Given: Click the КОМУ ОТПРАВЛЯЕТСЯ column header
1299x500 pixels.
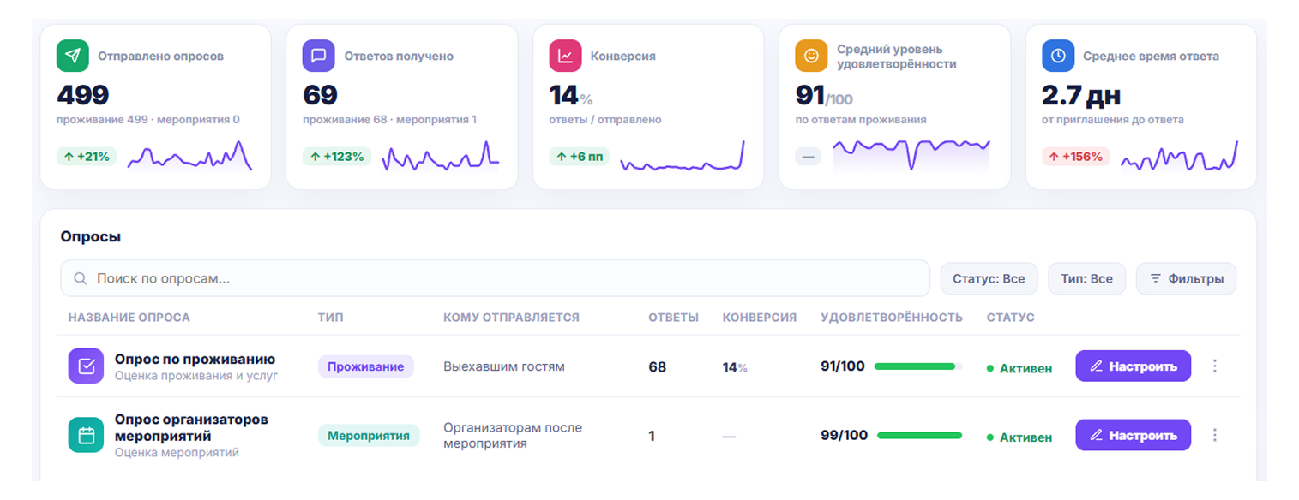Looking at the screenshot, I should coord(511,318).
